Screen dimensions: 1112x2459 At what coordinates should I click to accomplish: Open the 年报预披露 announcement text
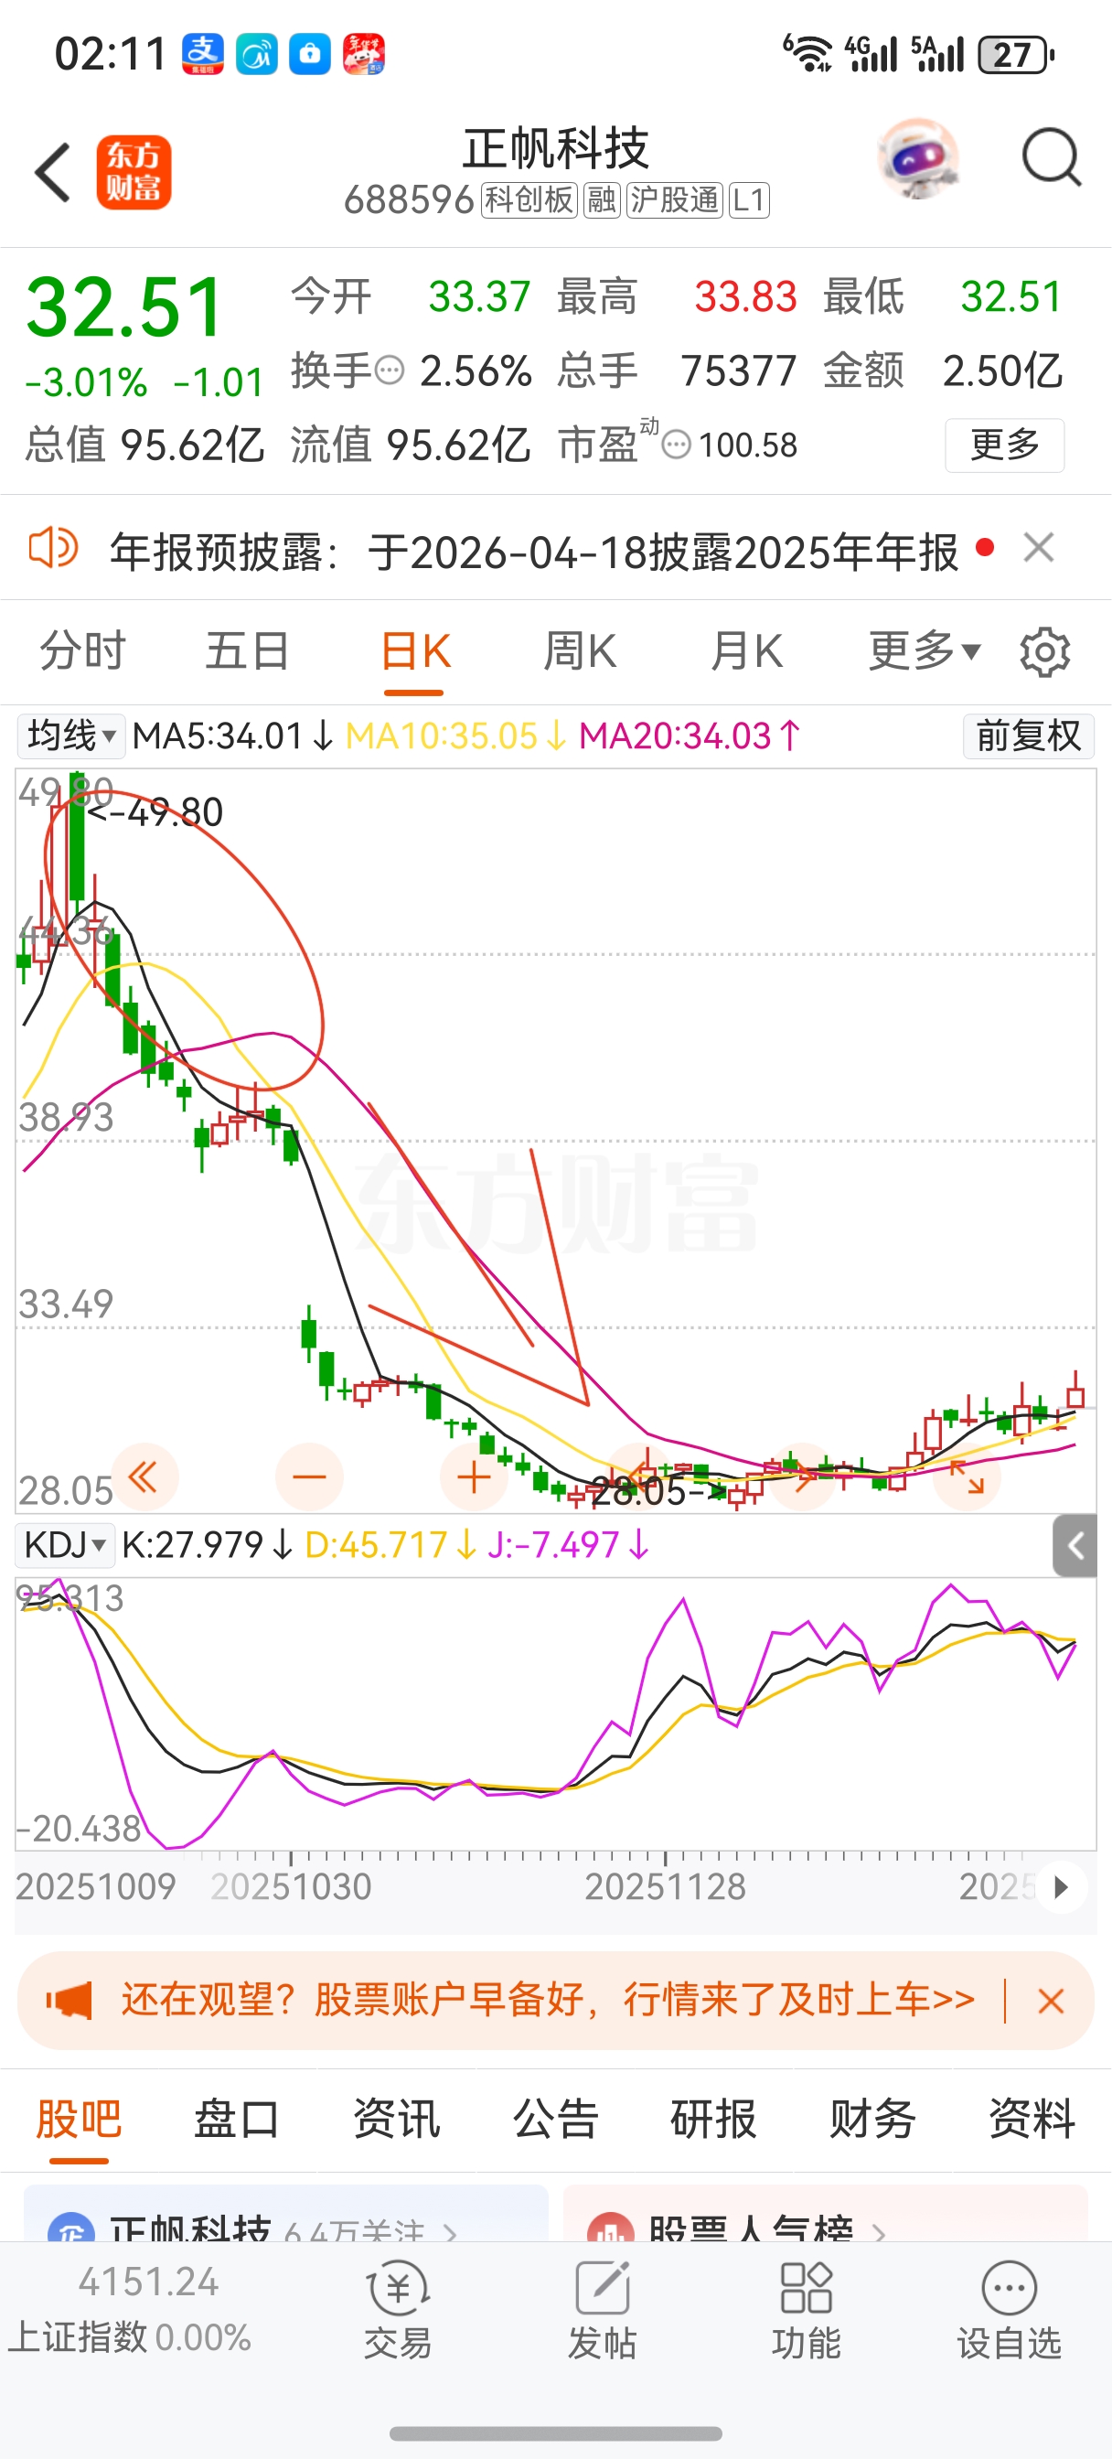click(x=533, y=552)
